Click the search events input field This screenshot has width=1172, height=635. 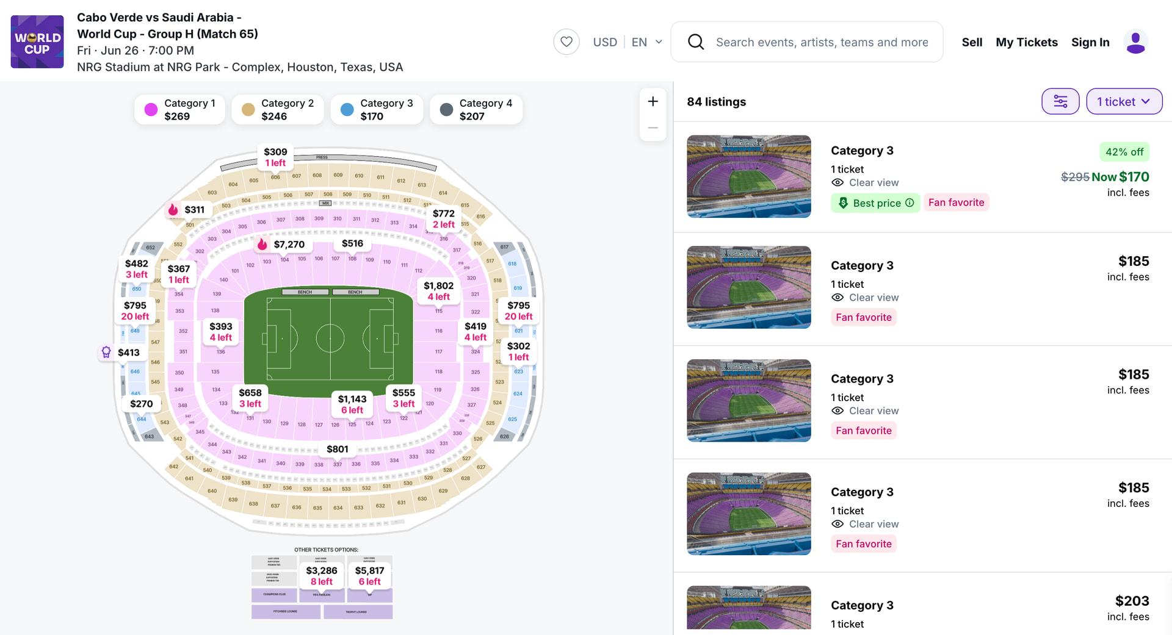pos(822,42)
